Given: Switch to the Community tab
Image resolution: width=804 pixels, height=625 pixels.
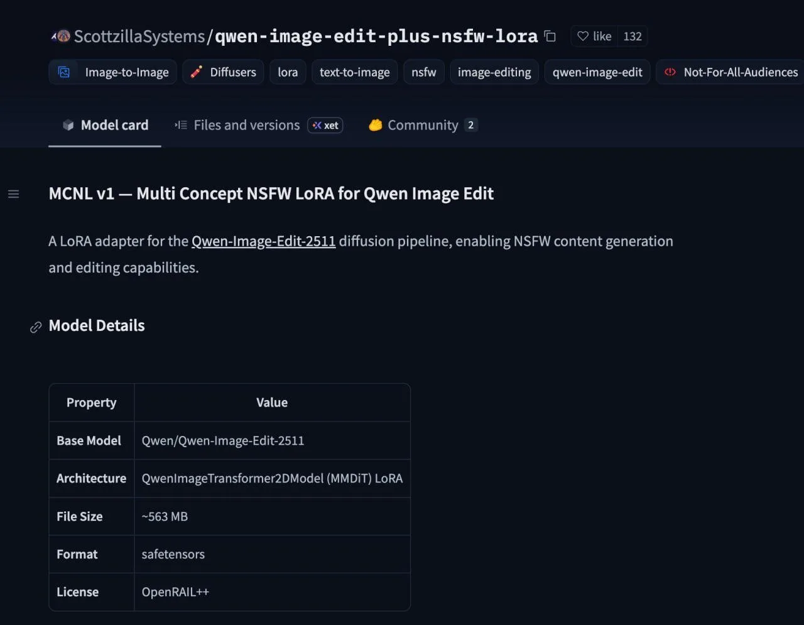Looking at the screenshot, I should click(x=423, y=125).
